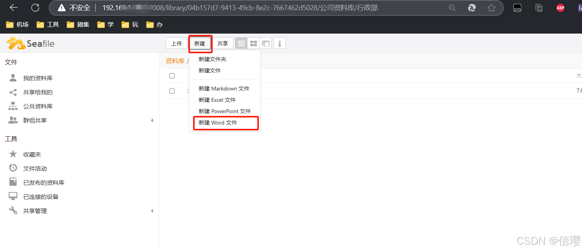Check the first file row checkbox

[172, 76]
